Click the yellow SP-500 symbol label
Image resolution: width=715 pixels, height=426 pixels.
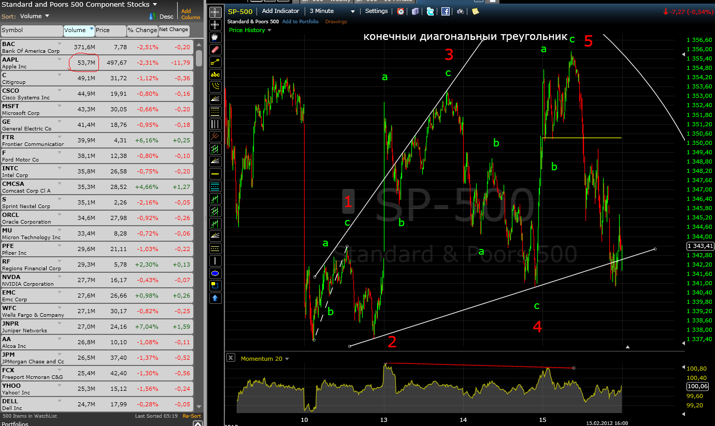coord(240,11)
